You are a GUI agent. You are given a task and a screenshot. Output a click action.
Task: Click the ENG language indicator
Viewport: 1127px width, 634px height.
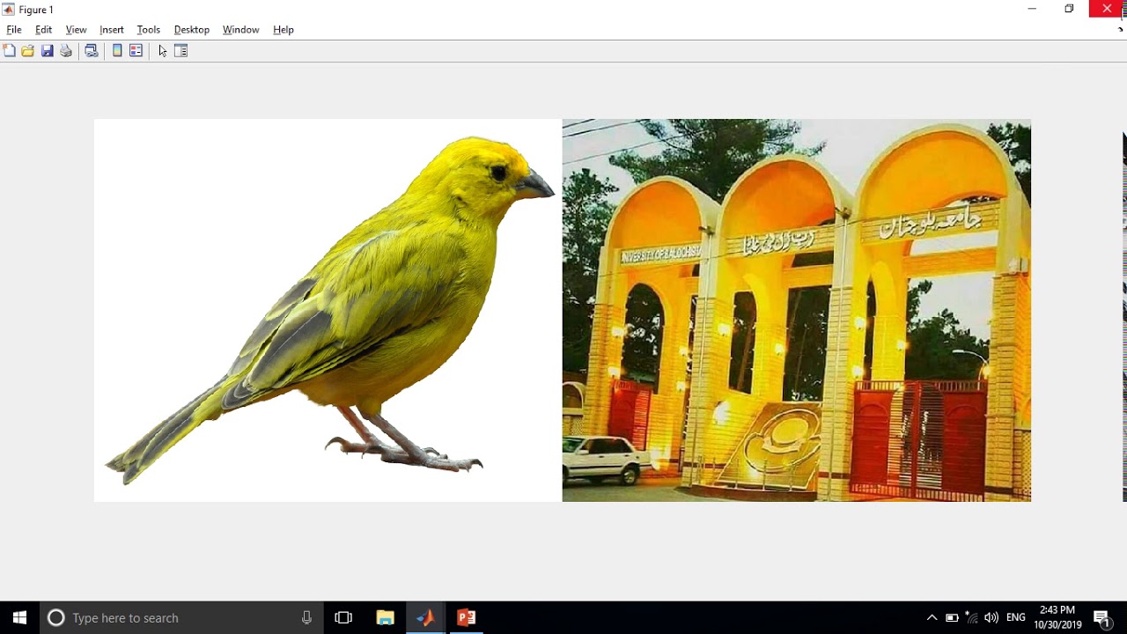[x=1016, y=618]
